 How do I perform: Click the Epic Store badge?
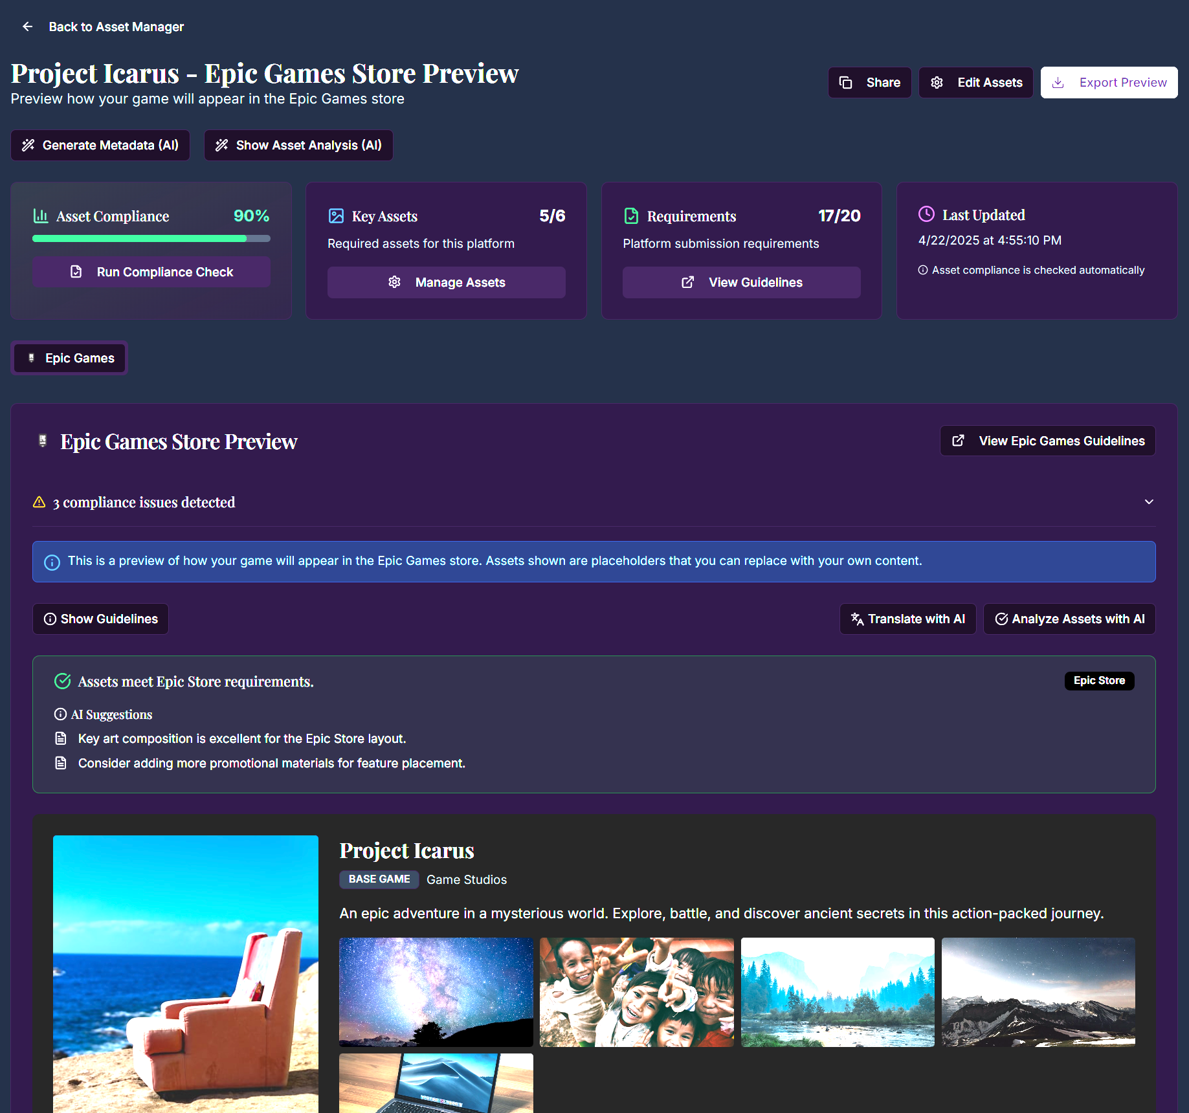1099,681
